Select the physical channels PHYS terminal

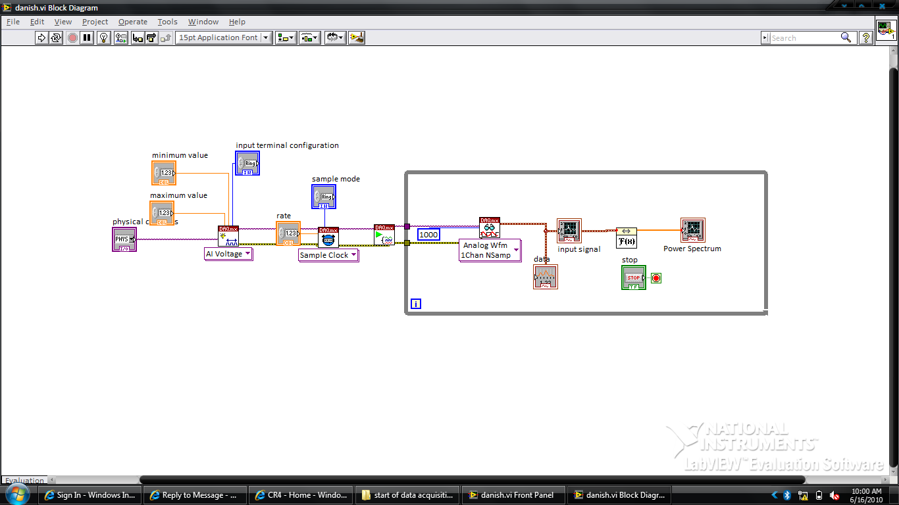point(124,239)
